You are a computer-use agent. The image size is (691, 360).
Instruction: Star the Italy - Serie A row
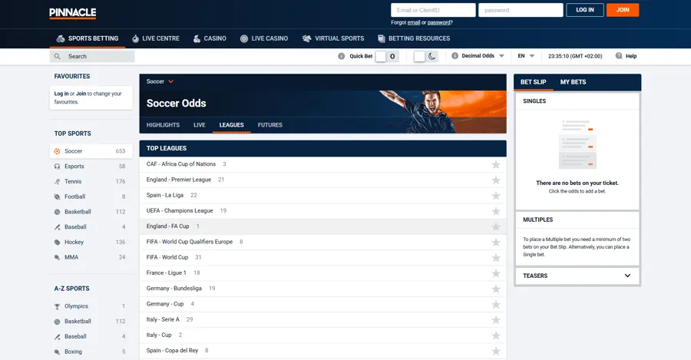coord(496,320)
